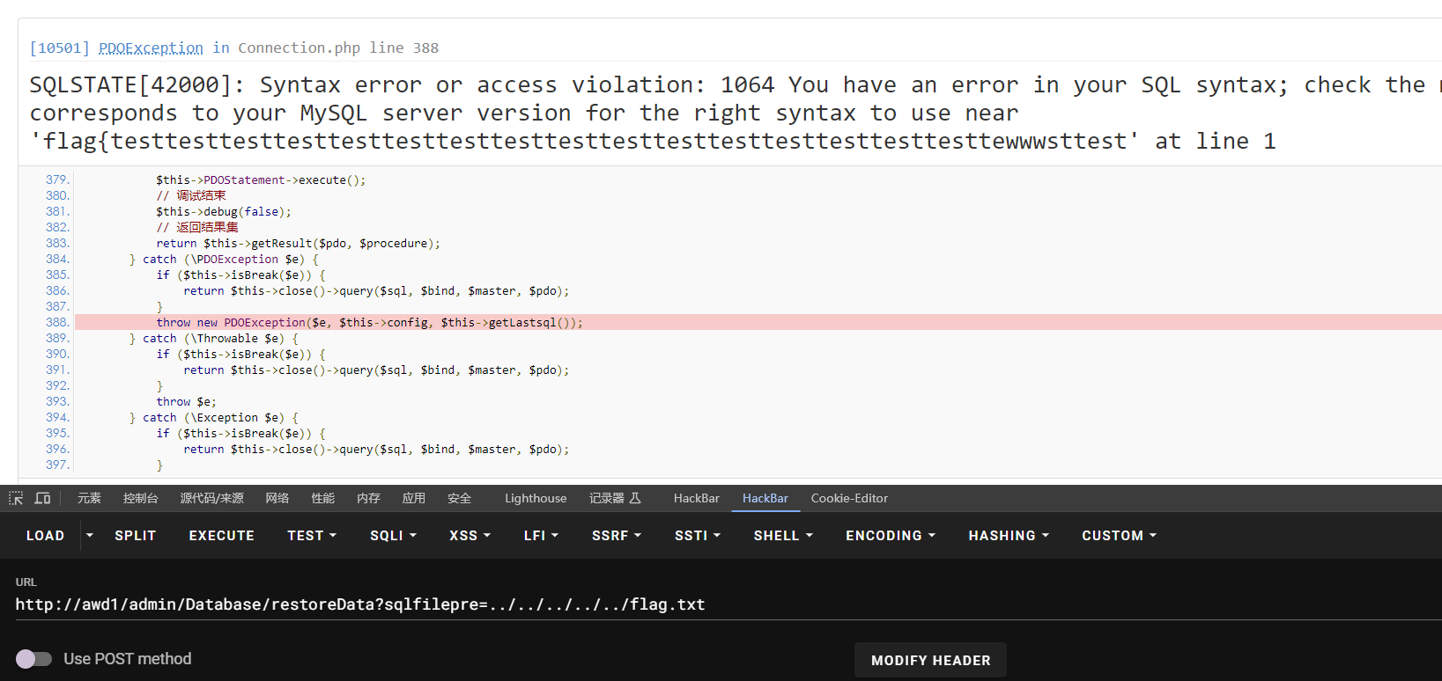Expand the XSS menu
Viewport: 1442px width, 681px height.
470,535
